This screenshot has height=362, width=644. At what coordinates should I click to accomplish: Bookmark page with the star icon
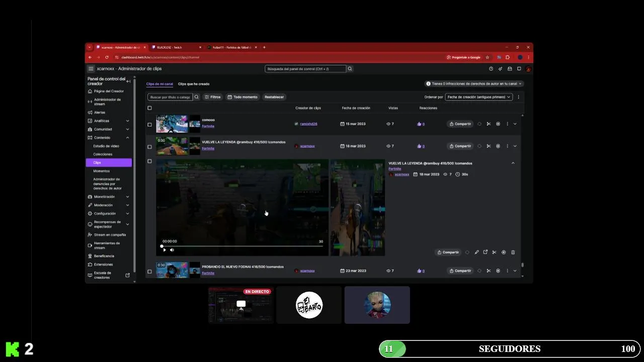(487, 57)
